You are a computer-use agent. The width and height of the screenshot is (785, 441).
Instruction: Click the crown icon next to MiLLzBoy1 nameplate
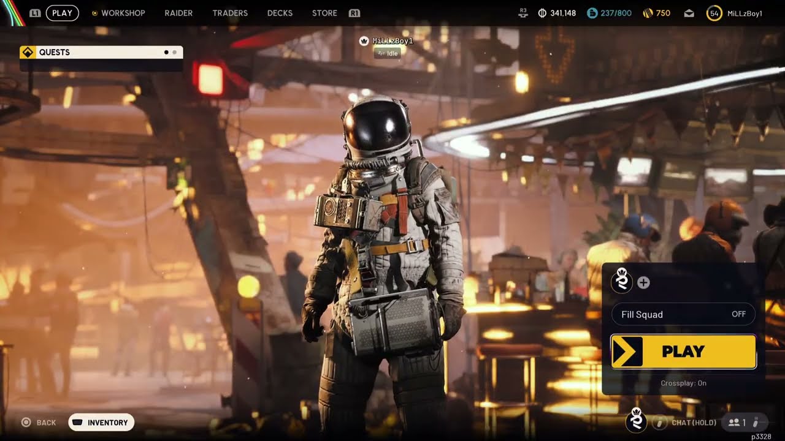(364, 41)
